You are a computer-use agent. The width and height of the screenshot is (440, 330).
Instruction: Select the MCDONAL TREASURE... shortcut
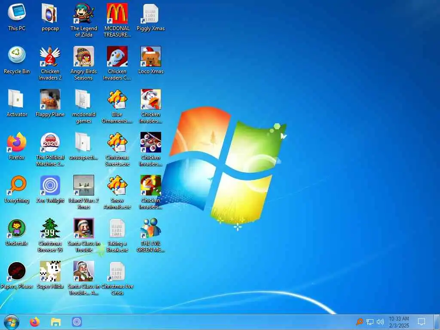point(117,21)
